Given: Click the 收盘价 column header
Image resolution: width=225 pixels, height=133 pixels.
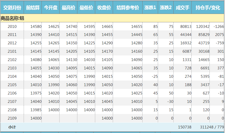Looking at the screenshot, I should pos(104,8).
